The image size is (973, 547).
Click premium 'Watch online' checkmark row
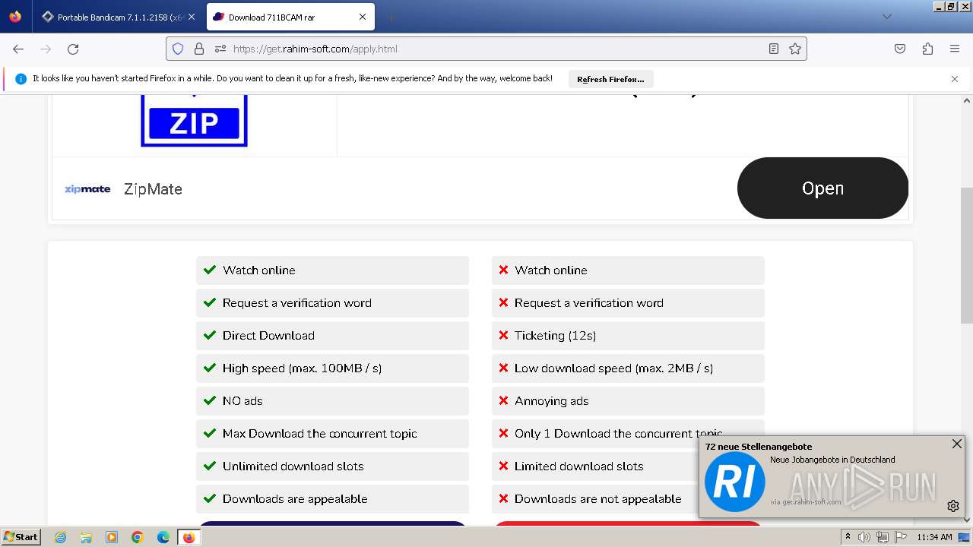click(332, 270)
